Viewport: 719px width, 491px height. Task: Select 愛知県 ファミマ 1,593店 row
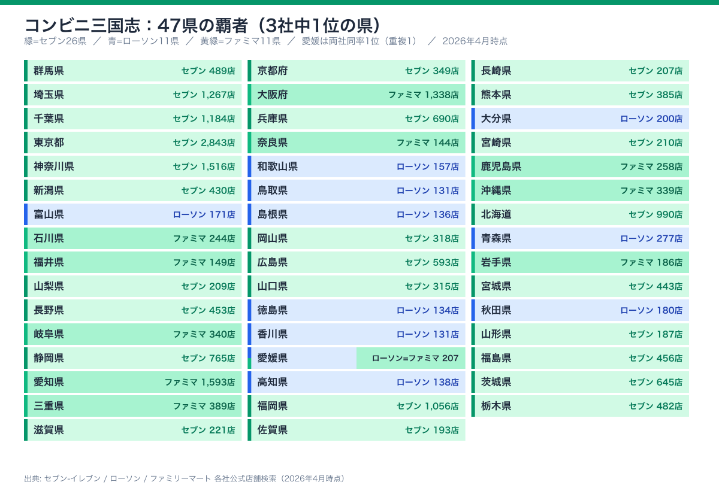pyautogui.click(x=133, y=382)
